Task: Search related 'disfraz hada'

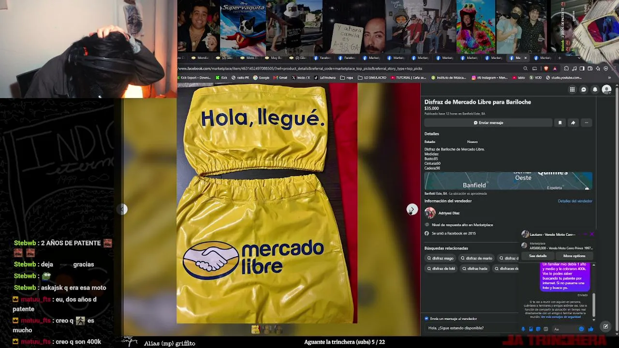Action: point(474,269)
